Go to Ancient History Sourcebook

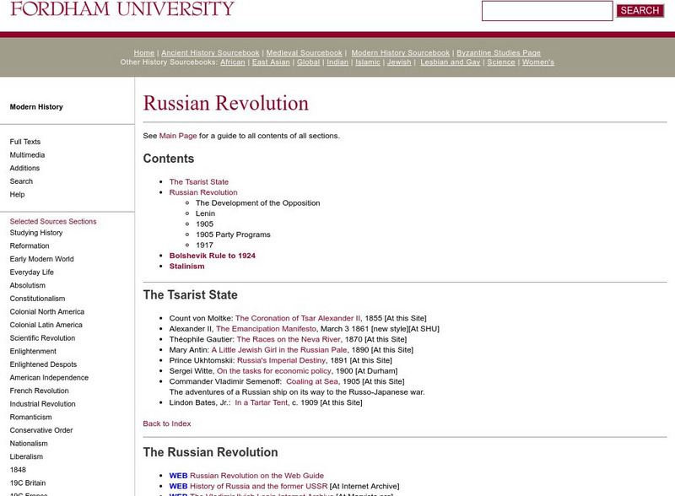(x=210, y=53)
